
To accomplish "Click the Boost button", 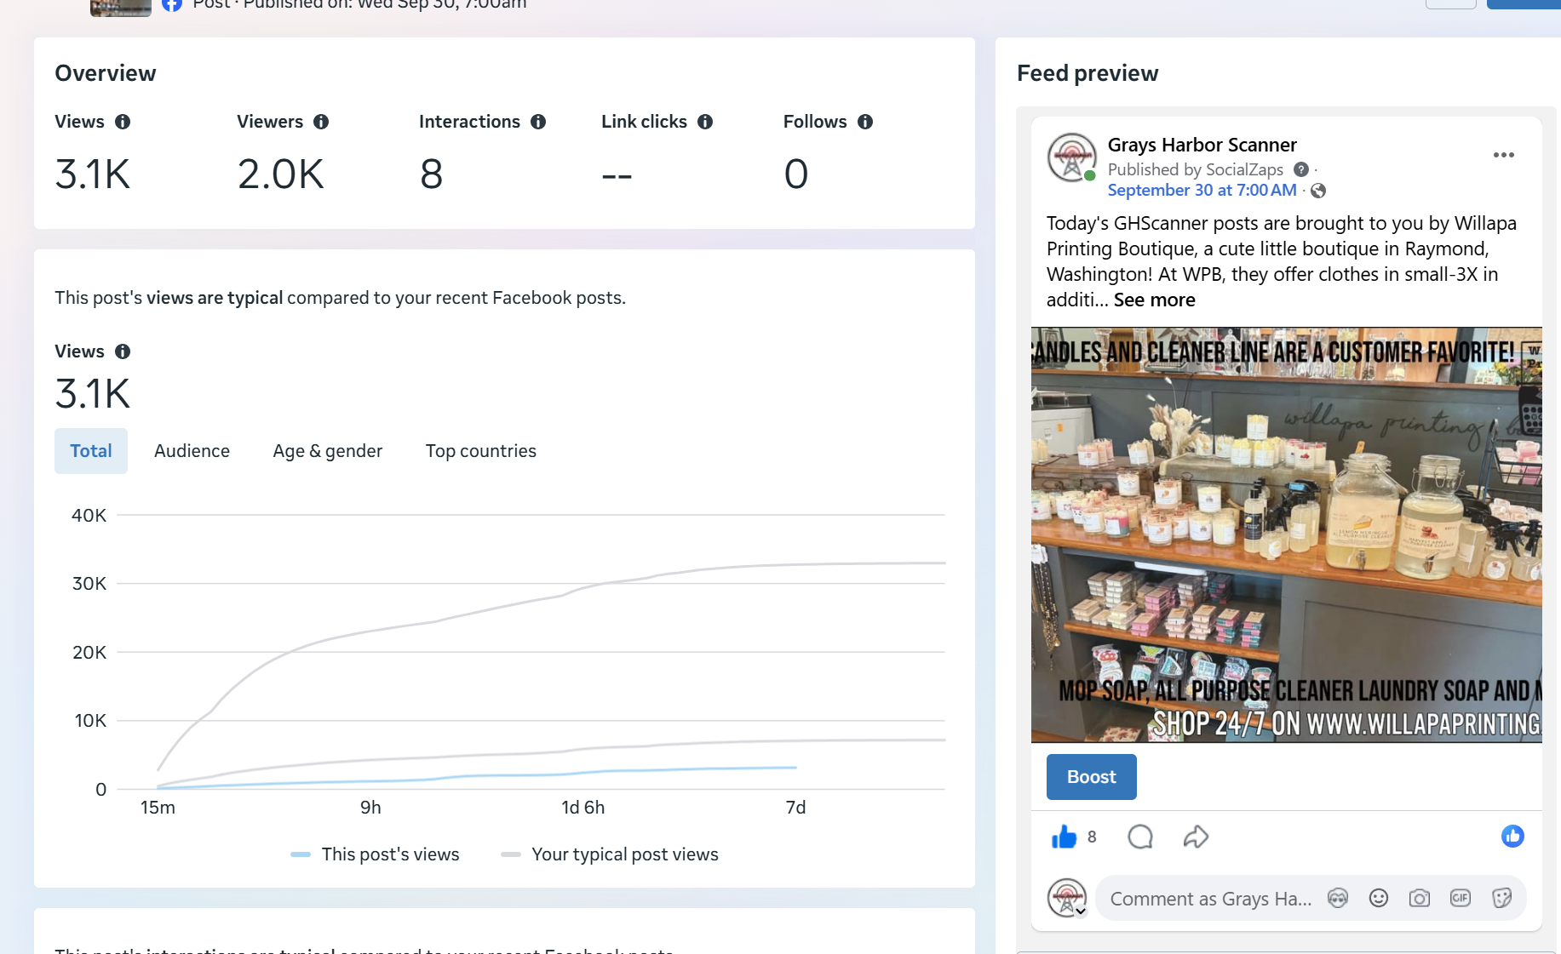I will 1091,777.
